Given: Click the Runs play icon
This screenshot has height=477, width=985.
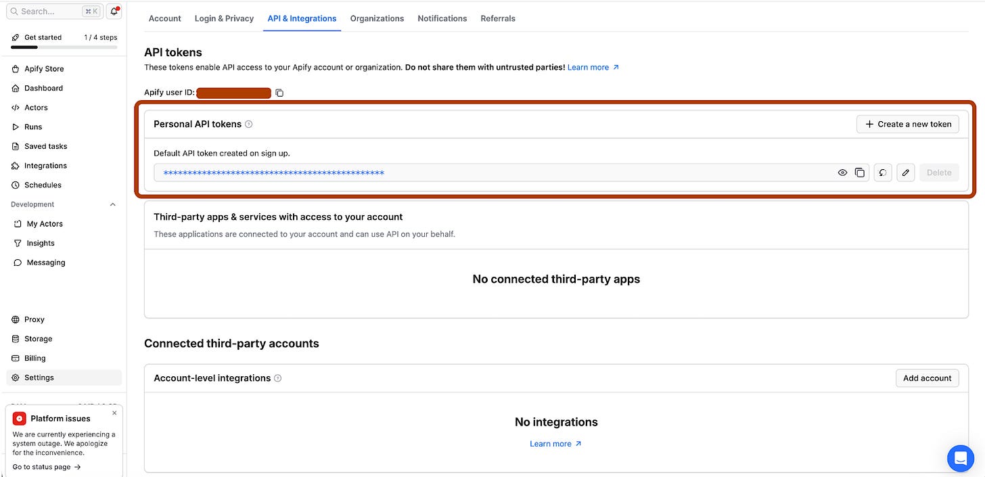Looking at the screenshot, I should coord(16,127).
